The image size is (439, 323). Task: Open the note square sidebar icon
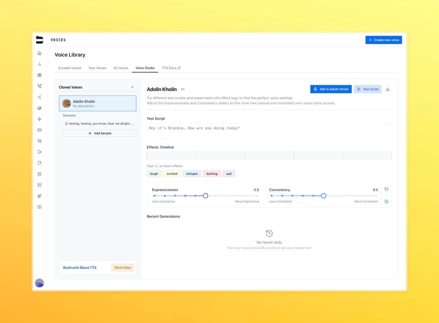40,174
